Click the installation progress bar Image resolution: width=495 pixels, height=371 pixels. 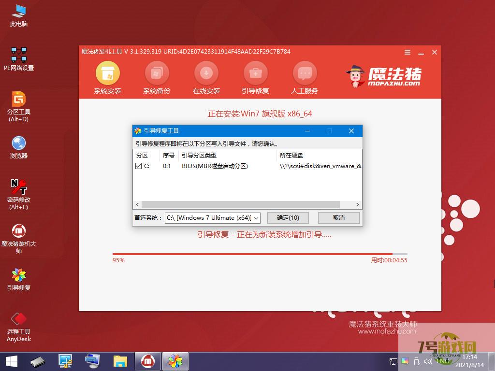point(260,254)
